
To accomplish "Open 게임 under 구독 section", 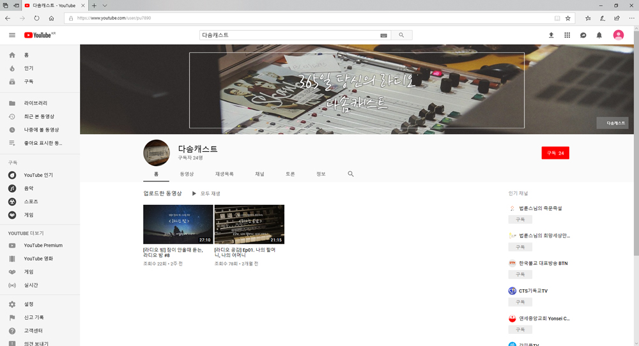I will (40, 215).
